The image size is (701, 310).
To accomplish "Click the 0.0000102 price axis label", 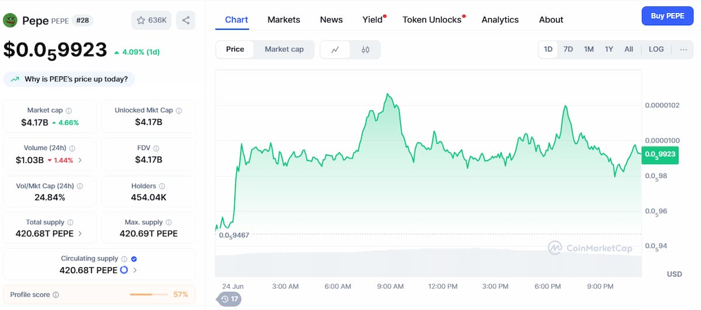I will click(662, 106).
